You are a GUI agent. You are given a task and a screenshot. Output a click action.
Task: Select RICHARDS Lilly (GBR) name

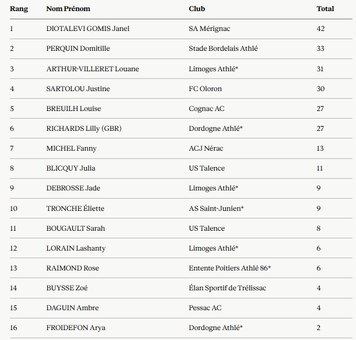[x=84, y=129]
